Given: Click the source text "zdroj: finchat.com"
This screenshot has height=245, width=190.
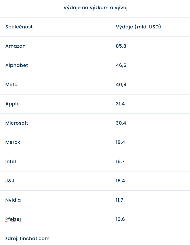Looking at the screenshot, I should click(27, 239).
